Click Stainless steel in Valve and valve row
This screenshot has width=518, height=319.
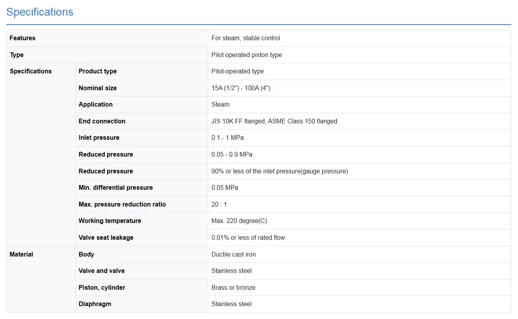pyautogui.click(x=232, y=271)
